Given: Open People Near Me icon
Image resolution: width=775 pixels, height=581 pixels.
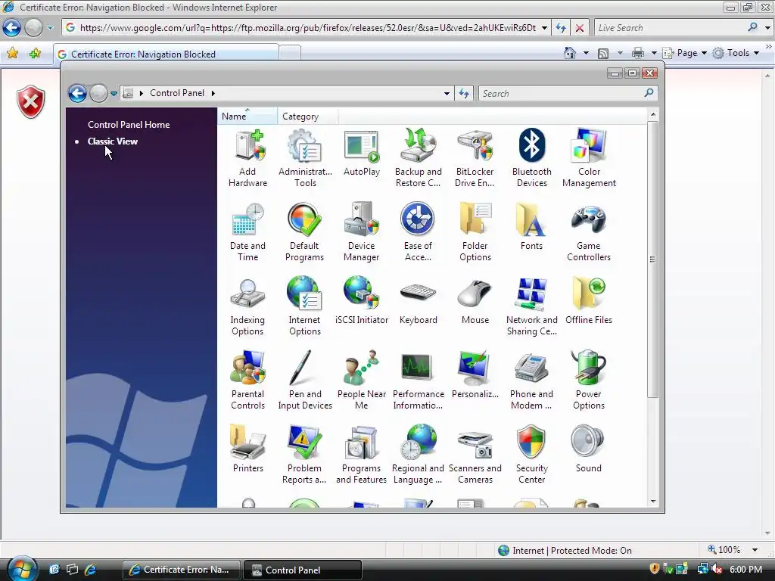Looking at the screenshot, I should [x=362, y=381].
